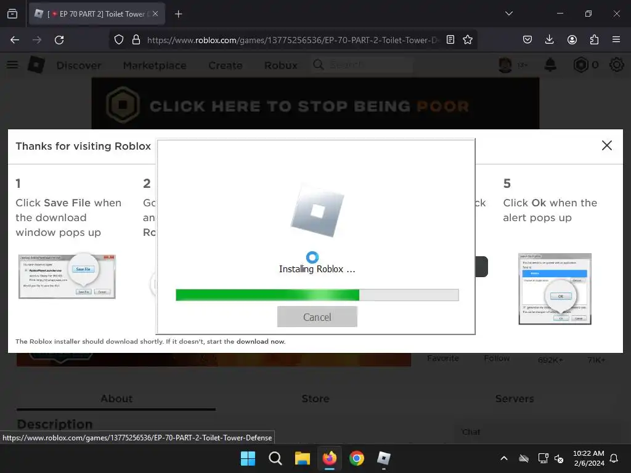Reload the current Roblox page
Screen dimensions: 631x473
(59, 40)
